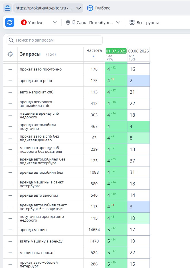The image size is (190, 268).
Task: Toggle the dash marker for машина на прокат
Action: tap(10, 253)
